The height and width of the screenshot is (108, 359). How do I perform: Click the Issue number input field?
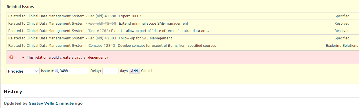tap(72, 71)
